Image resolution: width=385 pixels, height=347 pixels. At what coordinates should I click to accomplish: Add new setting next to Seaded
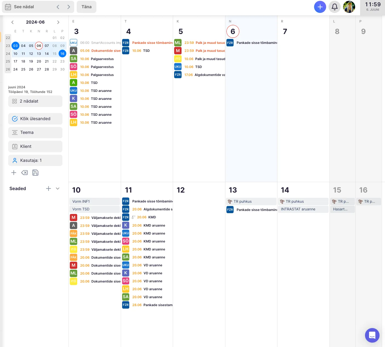[48, 188]
